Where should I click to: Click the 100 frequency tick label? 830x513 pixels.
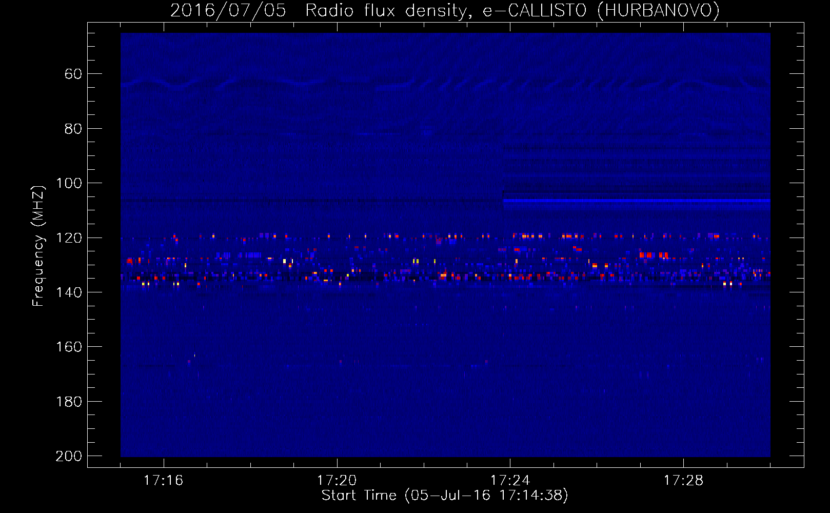coord(69,184)
